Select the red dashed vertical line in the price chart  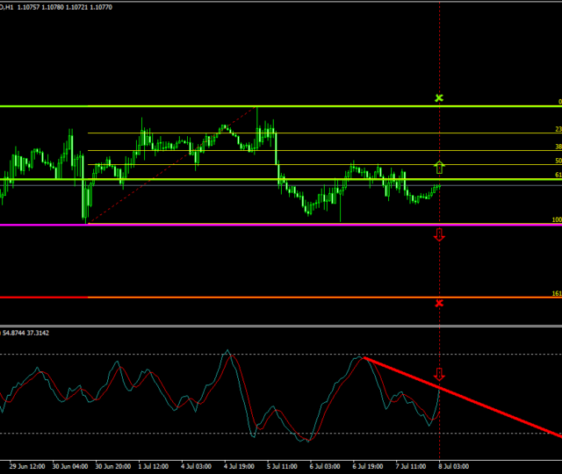click(x=439, y=53)
